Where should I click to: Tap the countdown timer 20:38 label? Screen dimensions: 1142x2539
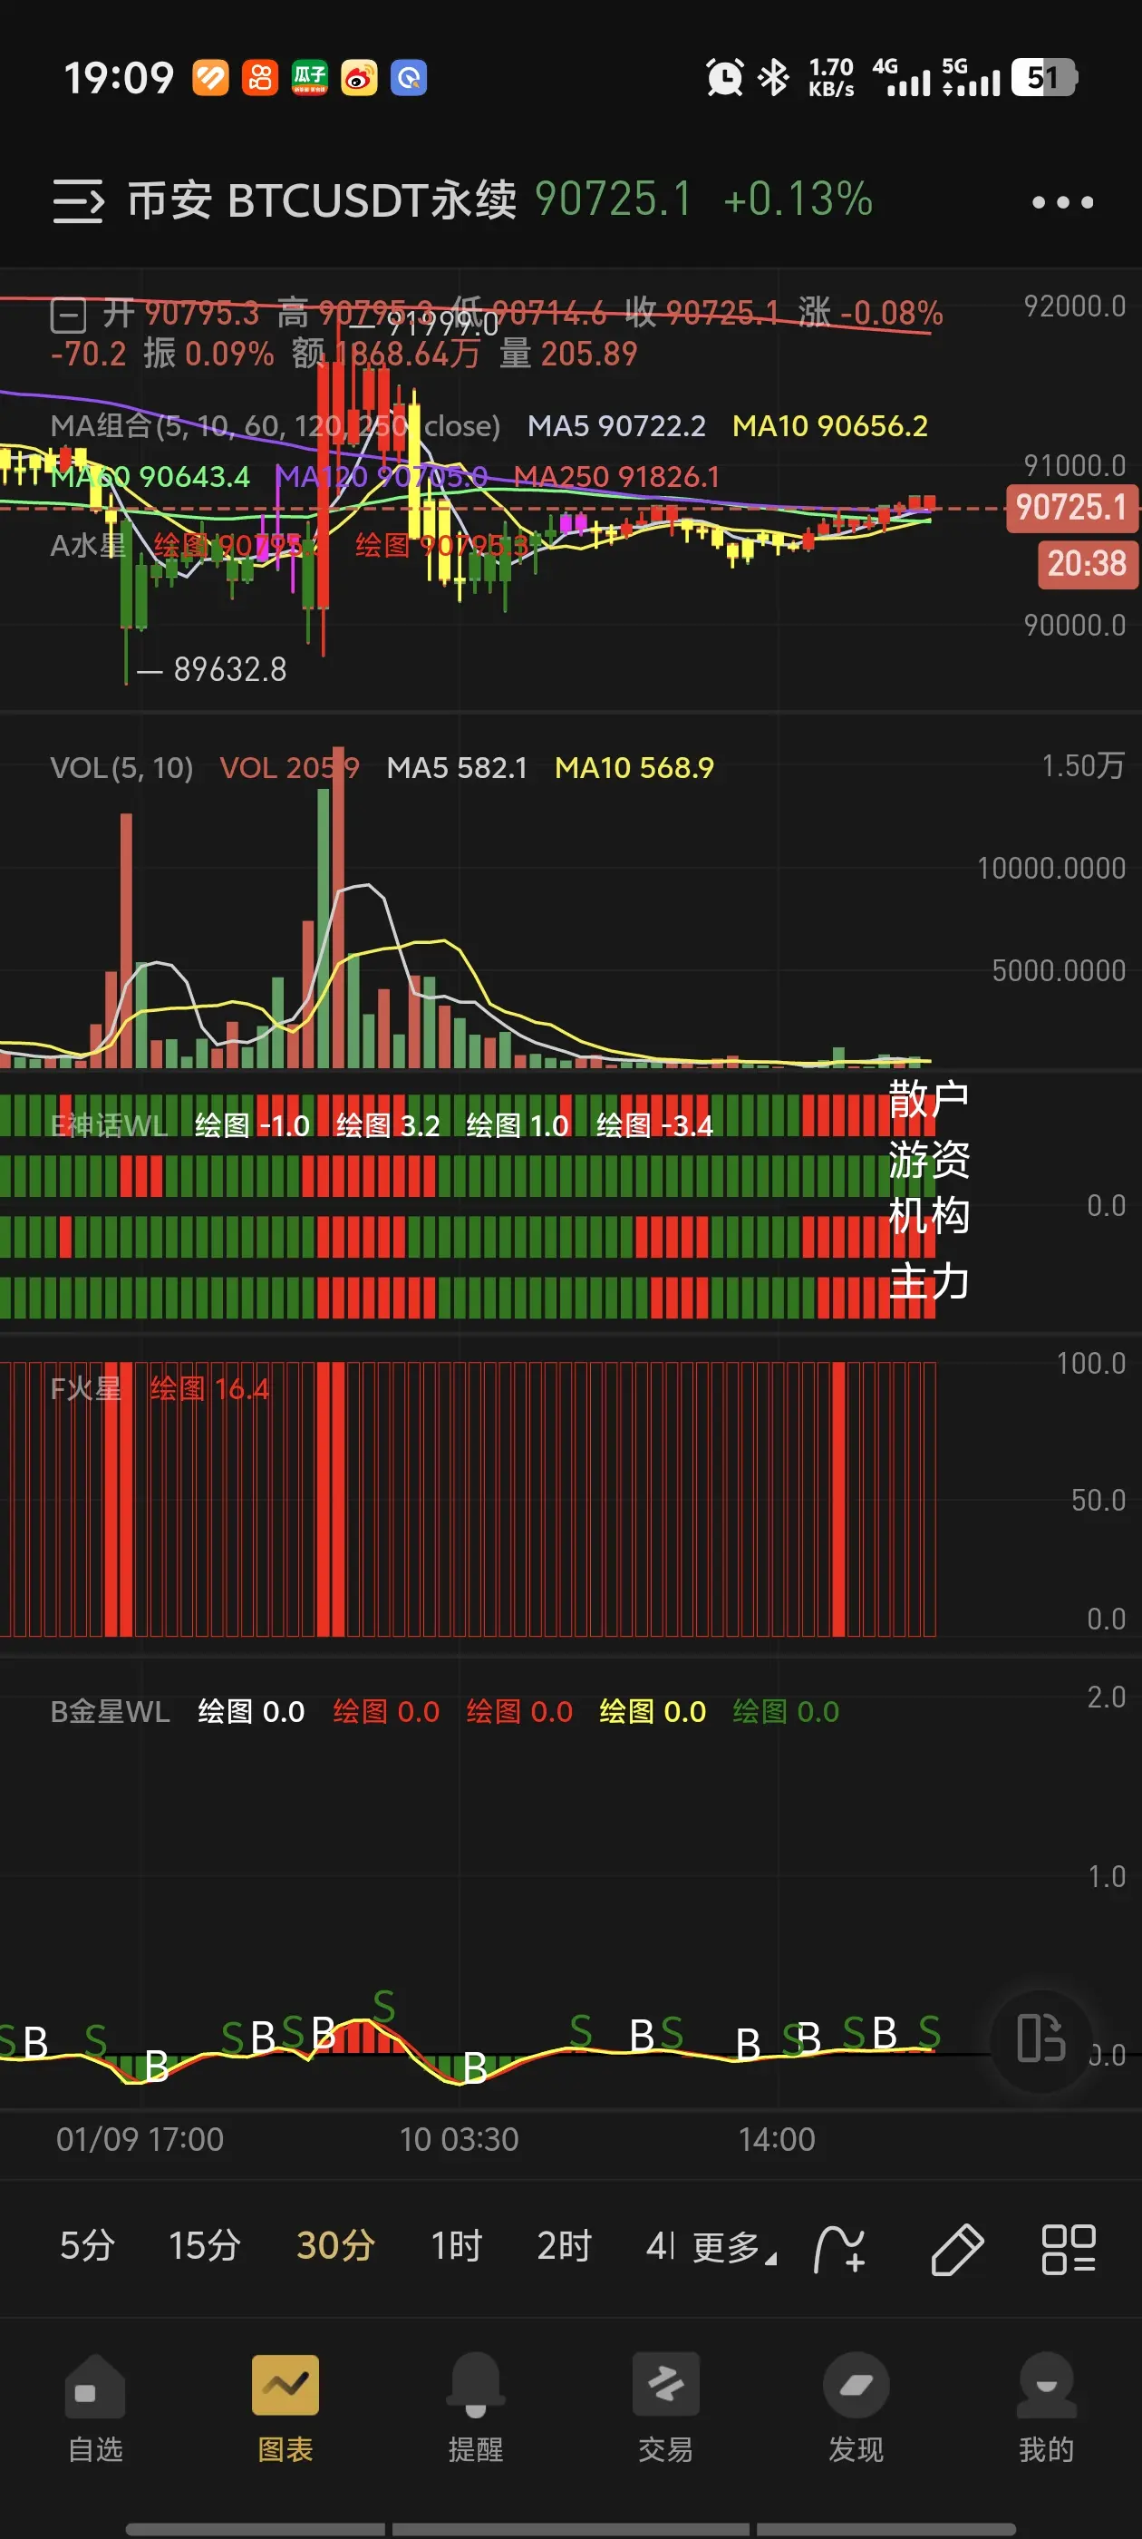[x=1086, y=564]
